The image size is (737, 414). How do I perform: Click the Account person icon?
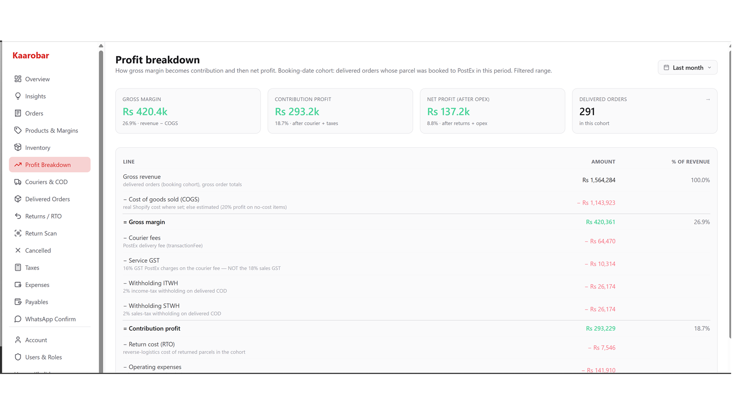click(18, 340)
